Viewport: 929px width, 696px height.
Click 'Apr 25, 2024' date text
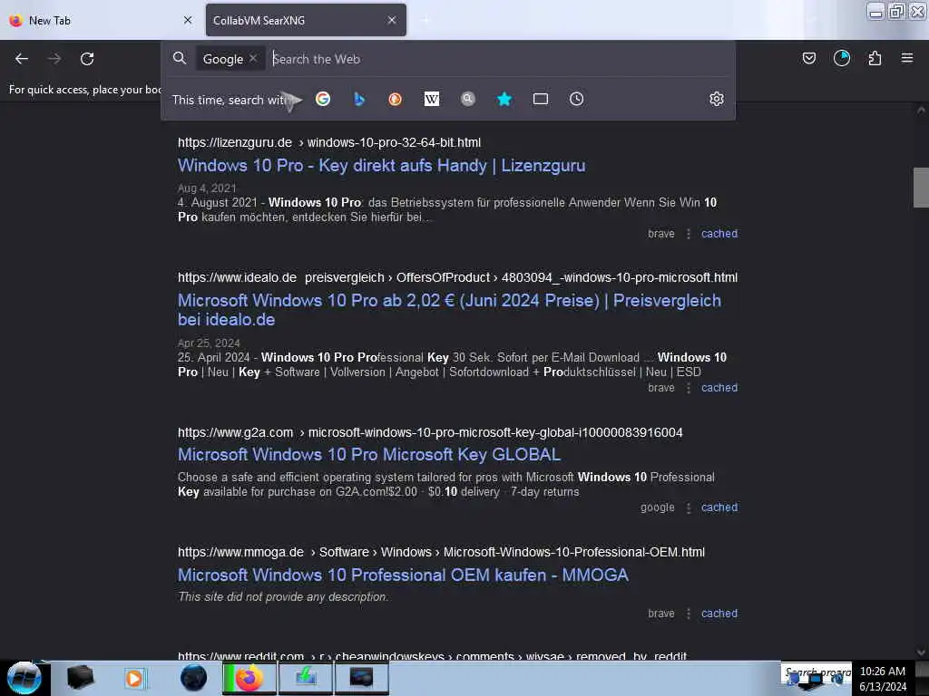coord(209,343)
